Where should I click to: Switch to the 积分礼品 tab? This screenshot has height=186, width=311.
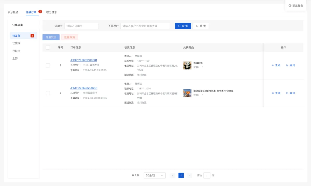(x=13, y=12)
